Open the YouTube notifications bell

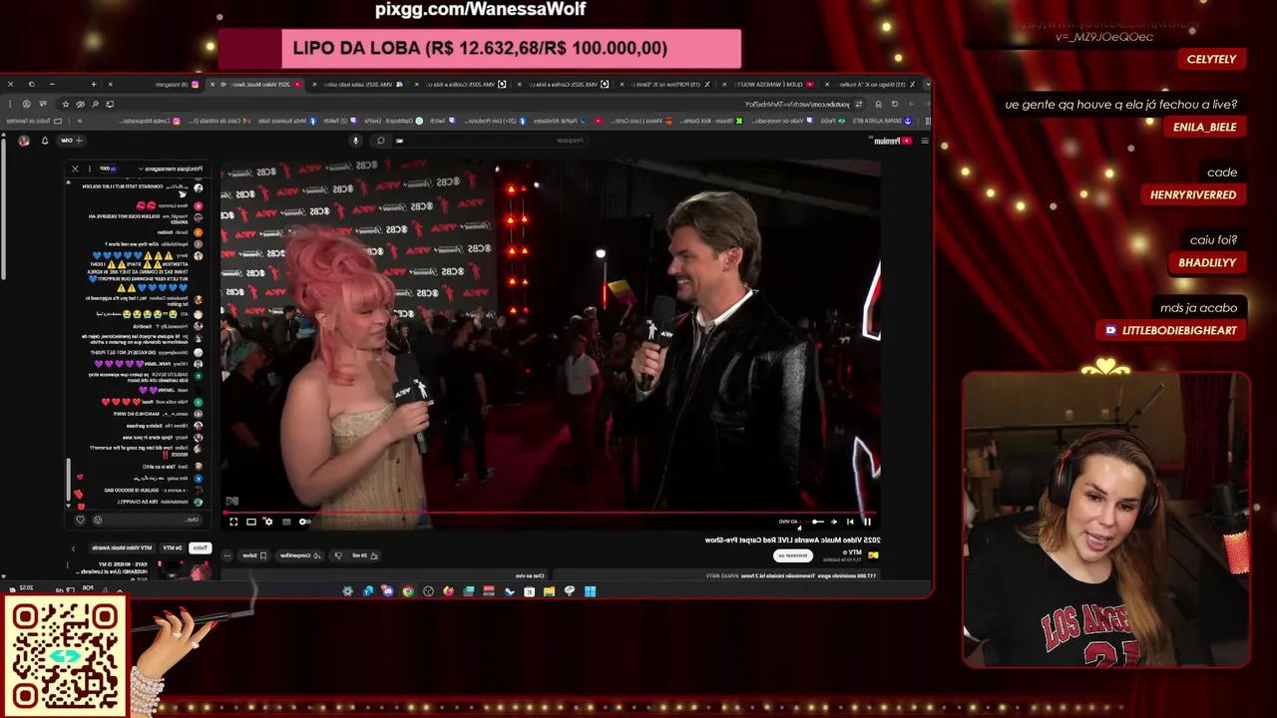(x=45, y=141)
